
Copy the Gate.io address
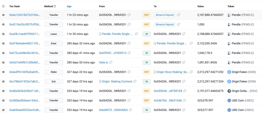point(111,62)
